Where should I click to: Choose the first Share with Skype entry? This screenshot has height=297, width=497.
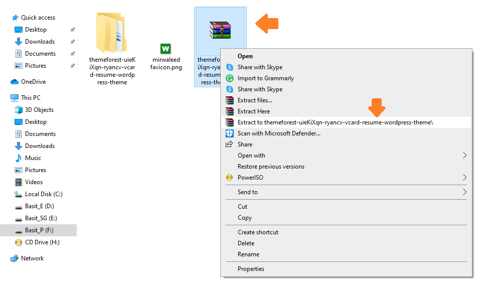pyautogui.click(x=346, y=67)
